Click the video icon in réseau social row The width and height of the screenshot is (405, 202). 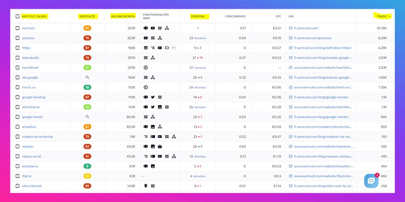[160, 156]
